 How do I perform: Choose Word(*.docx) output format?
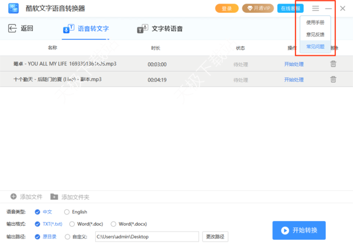pos(114,224)
